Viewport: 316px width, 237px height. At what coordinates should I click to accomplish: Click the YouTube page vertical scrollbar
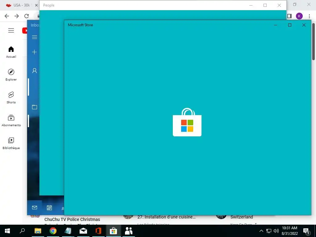(x=314, y=42)
